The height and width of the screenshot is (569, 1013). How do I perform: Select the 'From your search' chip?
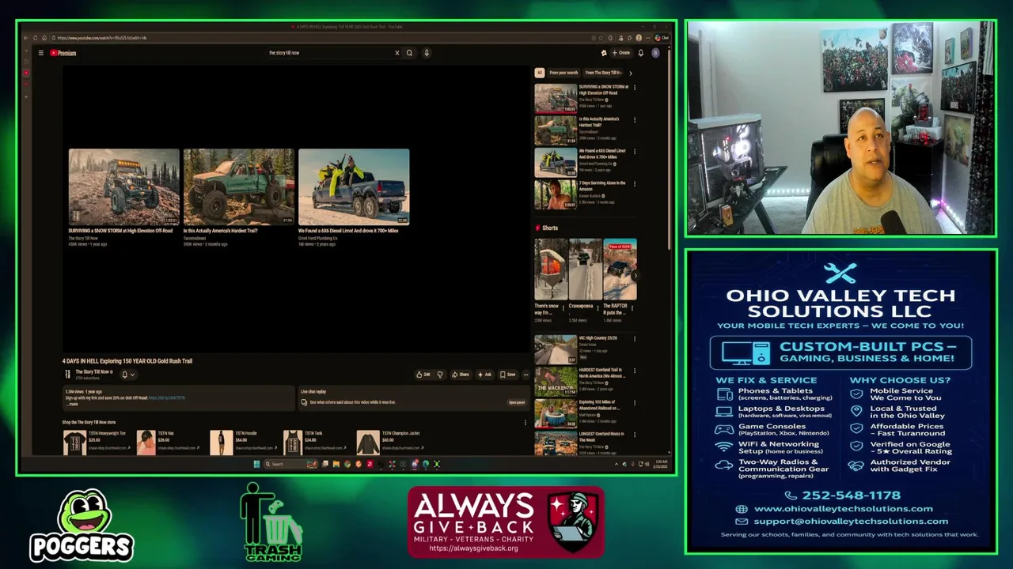point(563,73)
